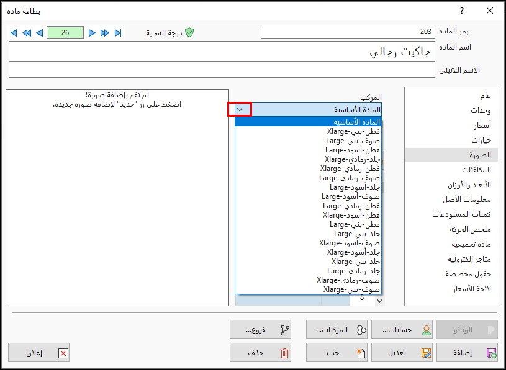Viewport: 506px width, 370px height.
Task: Go to the previous record
Action: pos(39,33)
